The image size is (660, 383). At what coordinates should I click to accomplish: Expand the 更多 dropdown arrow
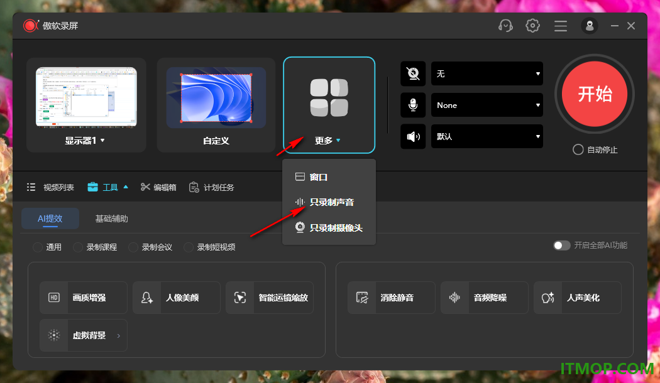pos(338,141)
